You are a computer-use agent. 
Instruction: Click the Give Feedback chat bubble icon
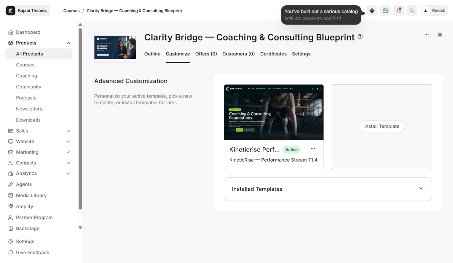point(11,252)
